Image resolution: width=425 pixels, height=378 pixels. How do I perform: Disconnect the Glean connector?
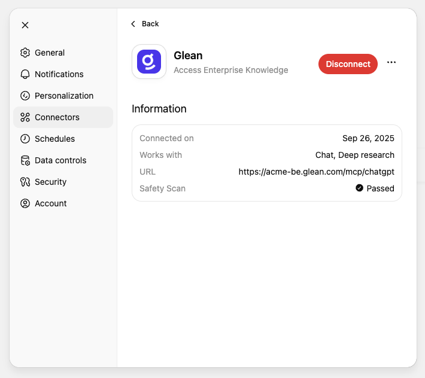pyautogui.click(x=348, y=64)
